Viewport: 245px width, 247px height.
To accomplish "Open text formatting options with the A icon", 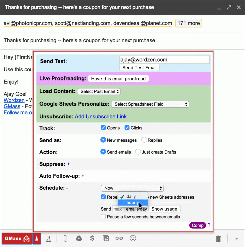I will 49,238.
